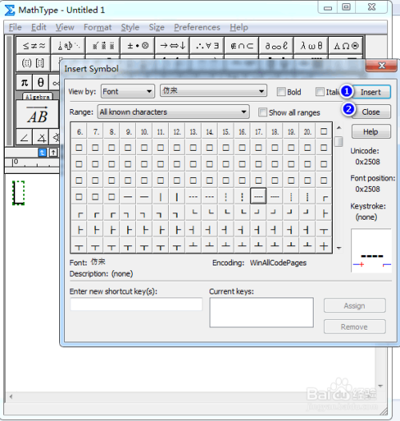Image resolution: width=400 pixels, height=421 pixels.
Task: Open the Help menu
Action: pos(238,27)
